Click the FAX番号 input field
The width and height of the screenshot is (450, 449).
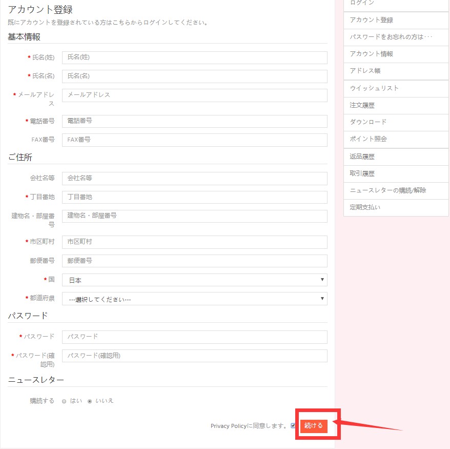pos(195,140)
